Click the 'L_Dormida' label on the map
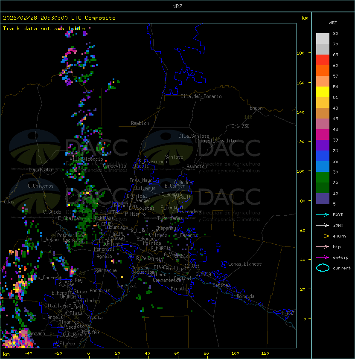This screenshot has height=359, width=355. pos(243,296)
